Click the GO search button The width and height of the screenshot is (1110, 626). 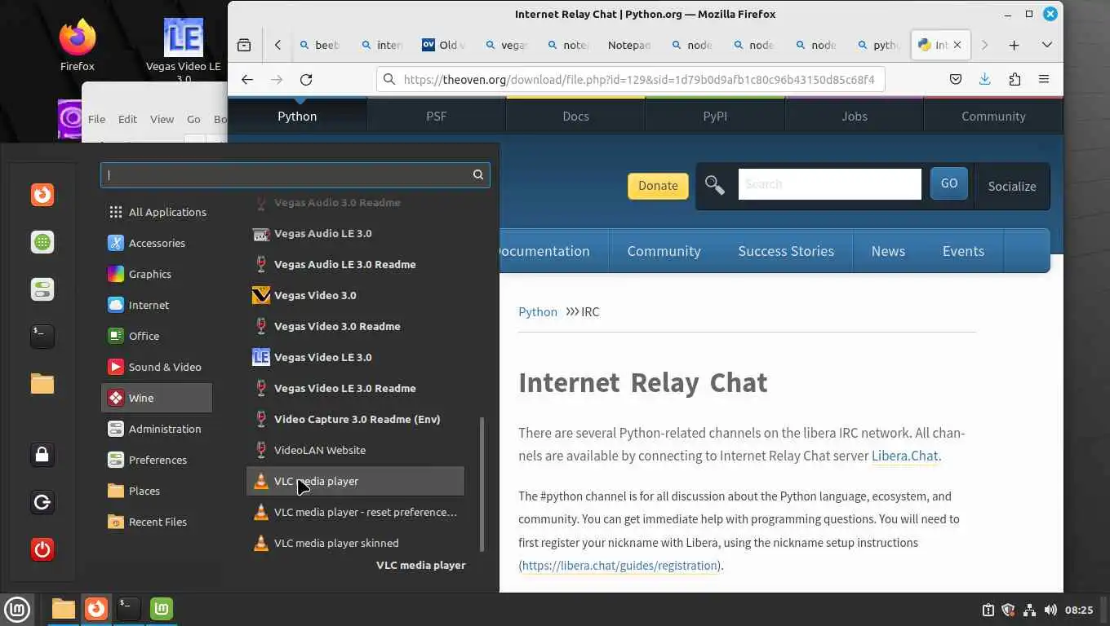[949, 183]
